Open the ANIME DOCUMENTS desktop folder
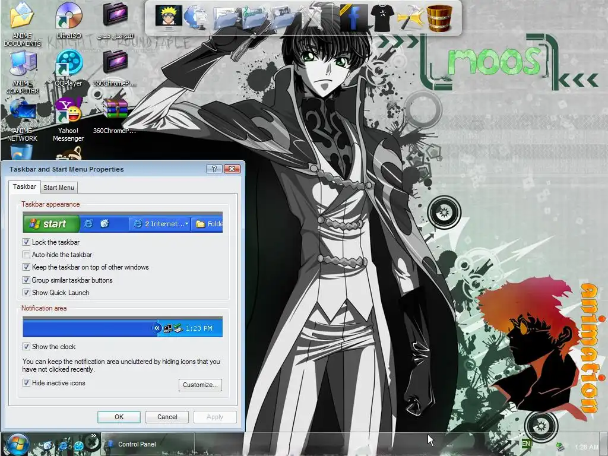 point(22,23)
